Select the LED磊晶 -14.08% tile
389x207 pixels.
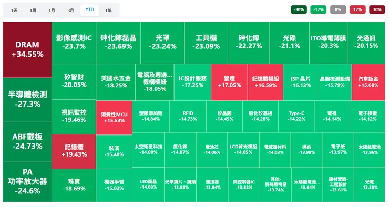coord(148,184)
